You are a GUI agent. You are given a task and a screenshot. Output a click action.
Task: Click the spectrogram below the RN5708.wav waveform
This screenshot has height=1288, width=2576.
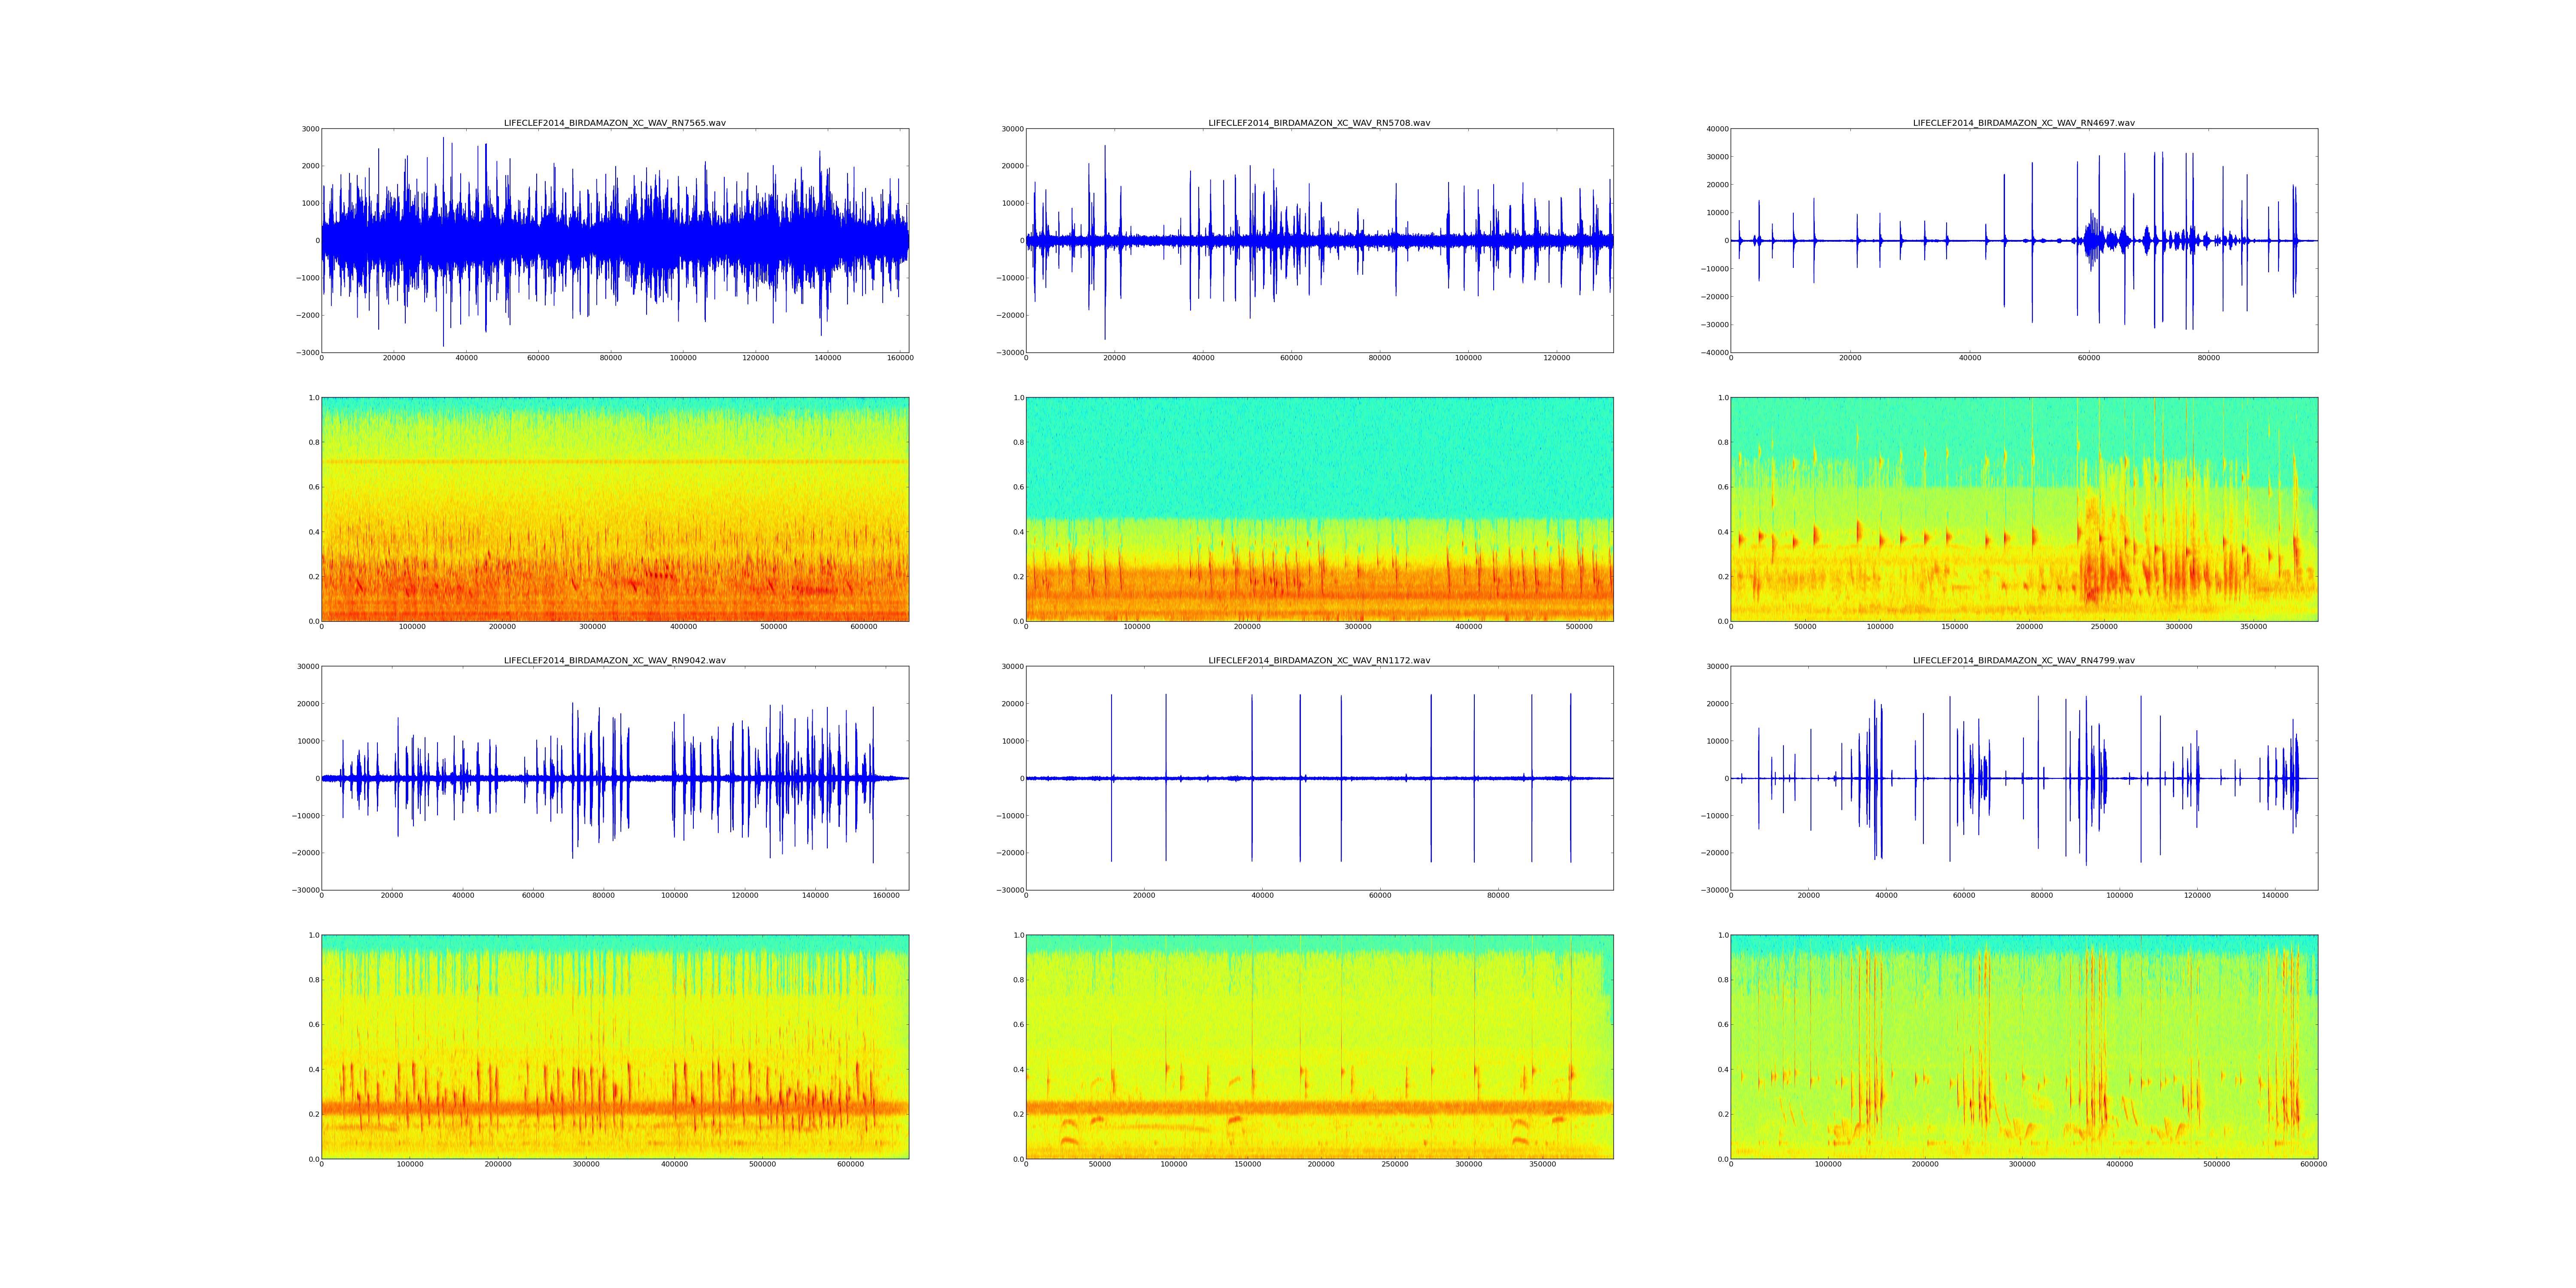1319,509
